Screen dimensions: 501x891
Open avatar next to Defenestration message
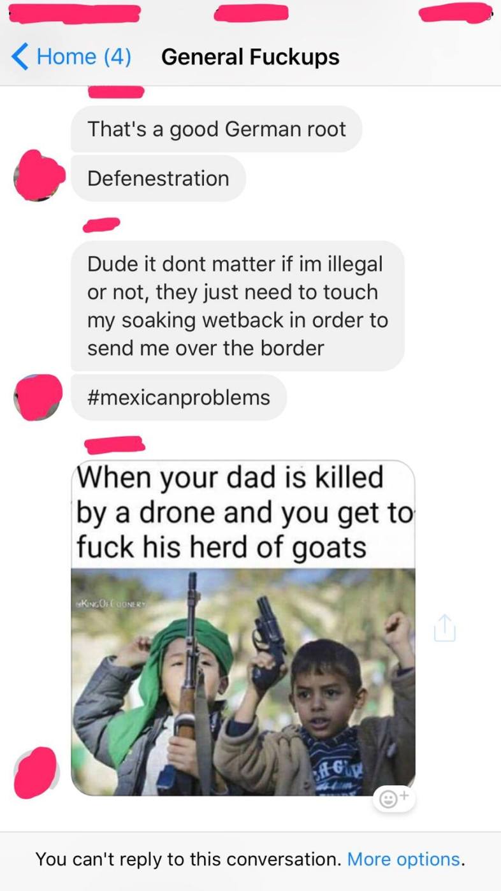38,176
